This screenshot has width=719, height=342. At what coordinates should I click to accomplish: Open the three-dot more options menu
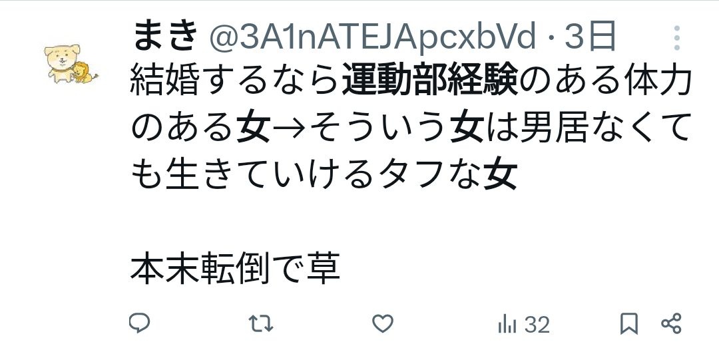coord(677,38)
